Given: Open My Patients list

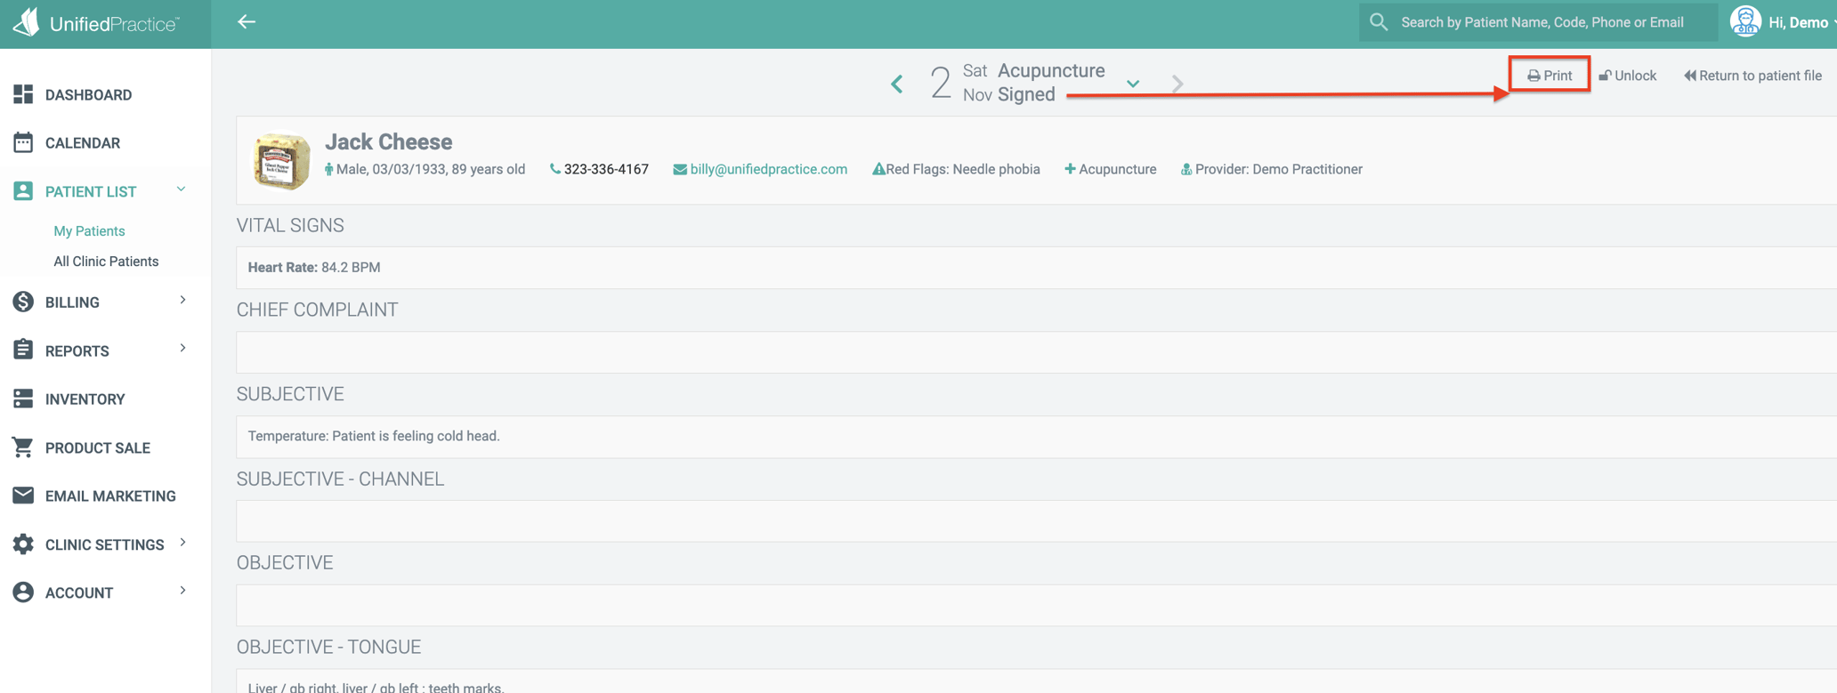Looking at the screenshot, I should (89, 230).
